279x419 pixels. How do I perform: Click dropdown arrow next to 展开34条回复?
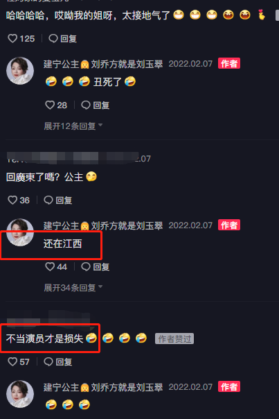click(x=100, y=287)
